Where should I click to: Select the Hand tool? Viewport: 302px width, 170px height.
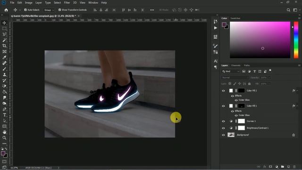tap(4, 132)
